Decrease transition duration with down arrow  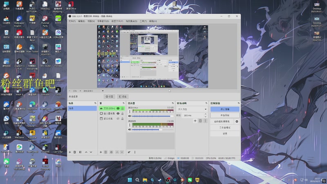206,117
